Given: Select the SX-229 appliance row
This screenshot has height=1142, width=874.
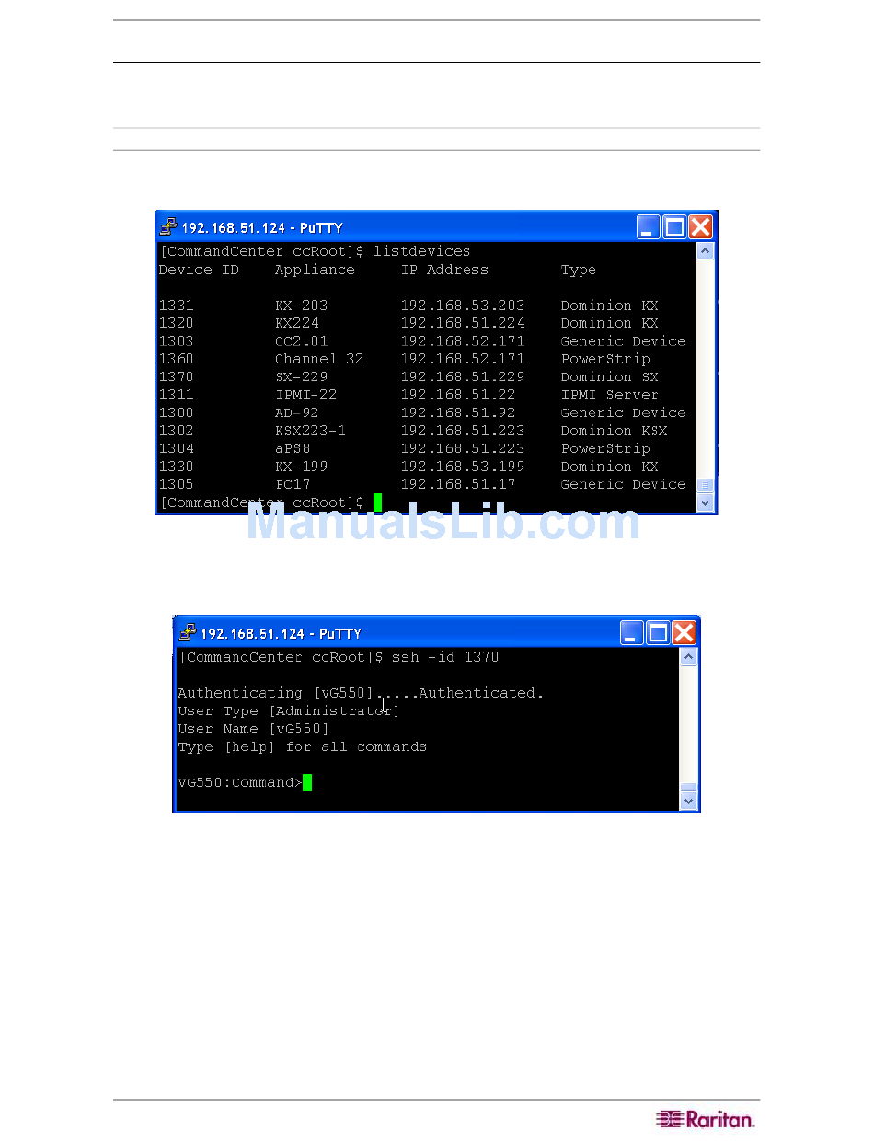Looking at the screenshot, I should coord(301,377).
